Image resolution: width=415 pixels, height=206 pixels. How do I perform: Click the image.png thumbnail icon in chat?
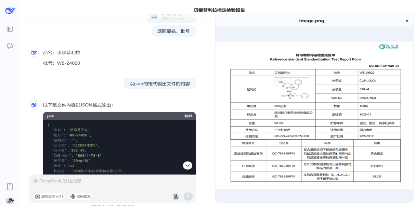point(155,17)
